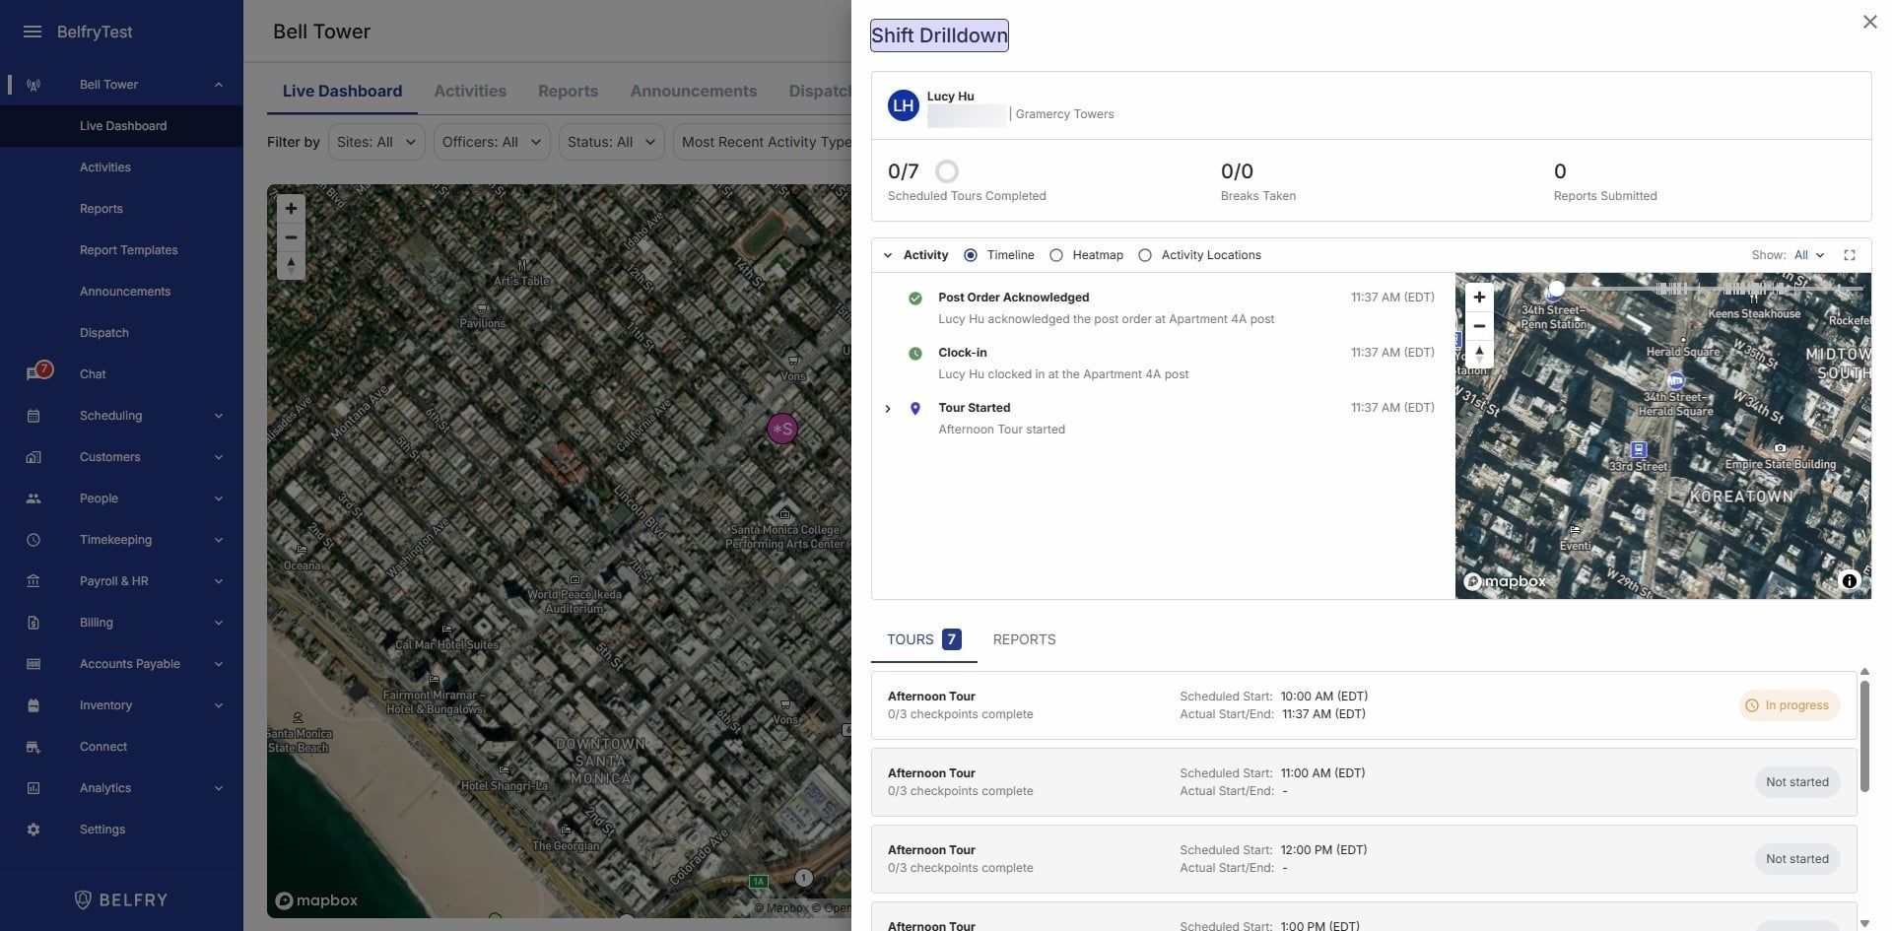Open Chat via its icon with the 7 badge
The height and width of the screenshot is (931, 1892).
pos(34,374)
